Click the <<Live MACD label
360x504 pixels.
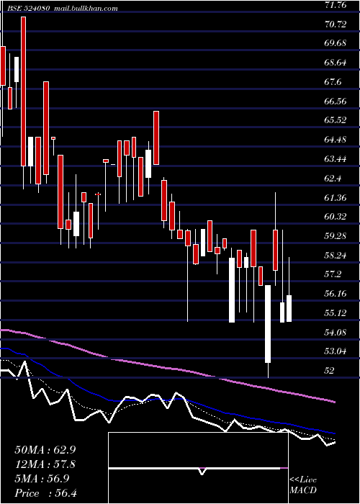pyautogui.click(x=303, y=485)
